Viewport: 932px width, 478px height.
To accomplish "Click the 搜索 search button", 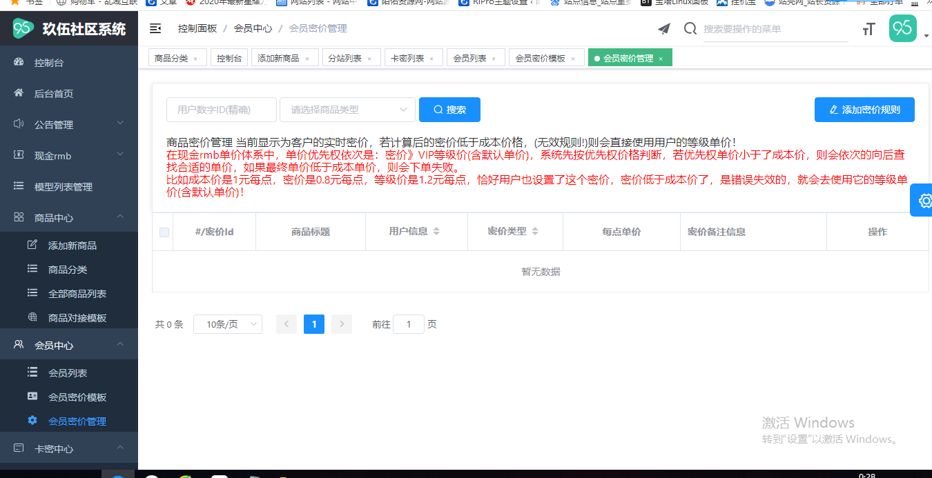I will [449, 110].
